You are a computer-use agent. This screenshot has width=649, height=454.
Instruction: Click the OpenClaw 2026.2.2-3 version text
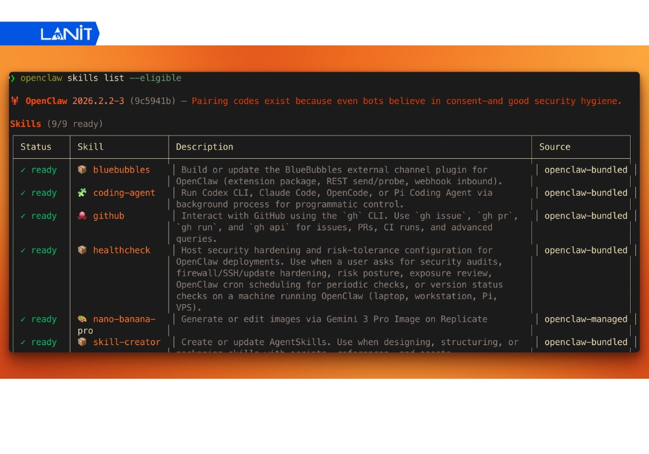tap(75, 101)
